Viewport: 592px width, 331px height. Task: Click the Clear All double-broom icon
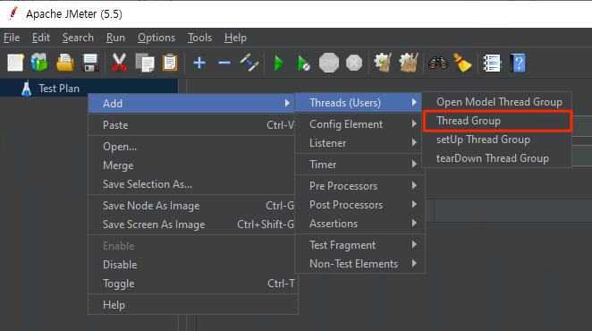[409, 63]
